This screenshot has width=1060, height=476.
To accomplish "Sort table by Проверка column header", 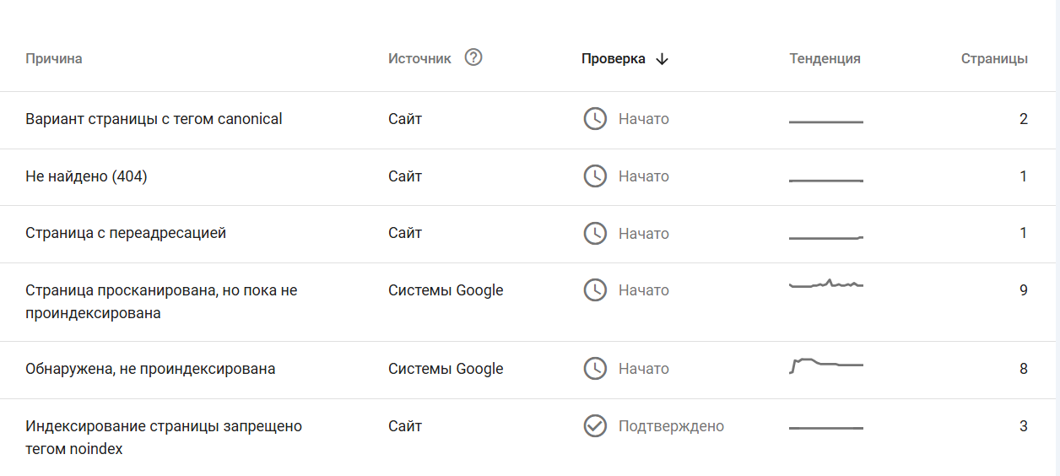I will [614, 59].
